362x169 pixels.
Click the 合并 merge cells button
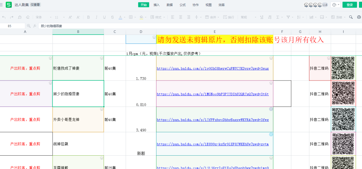(x=210, y=17)
